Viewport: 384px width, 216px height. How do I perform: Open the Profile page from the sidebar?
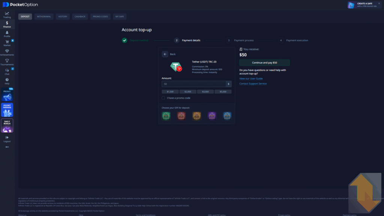(7, 34)
